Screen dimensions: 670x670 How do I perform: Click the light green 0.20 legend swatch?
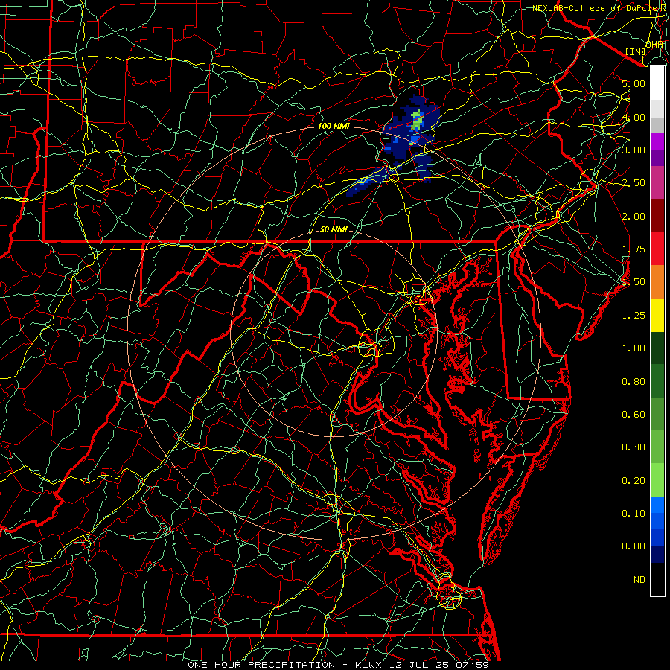coord(657,480)
